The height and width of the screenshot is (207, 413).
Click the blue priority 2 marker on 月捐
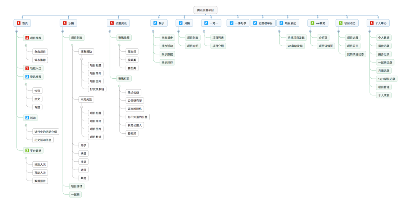180,23
